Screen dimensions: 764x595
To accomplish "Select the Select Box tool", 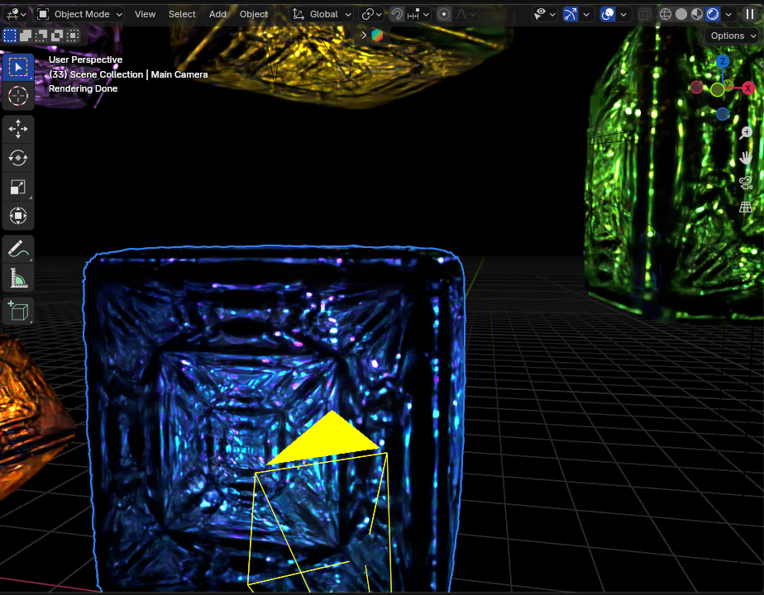I will pyautogui.click(x=18, y=67).
